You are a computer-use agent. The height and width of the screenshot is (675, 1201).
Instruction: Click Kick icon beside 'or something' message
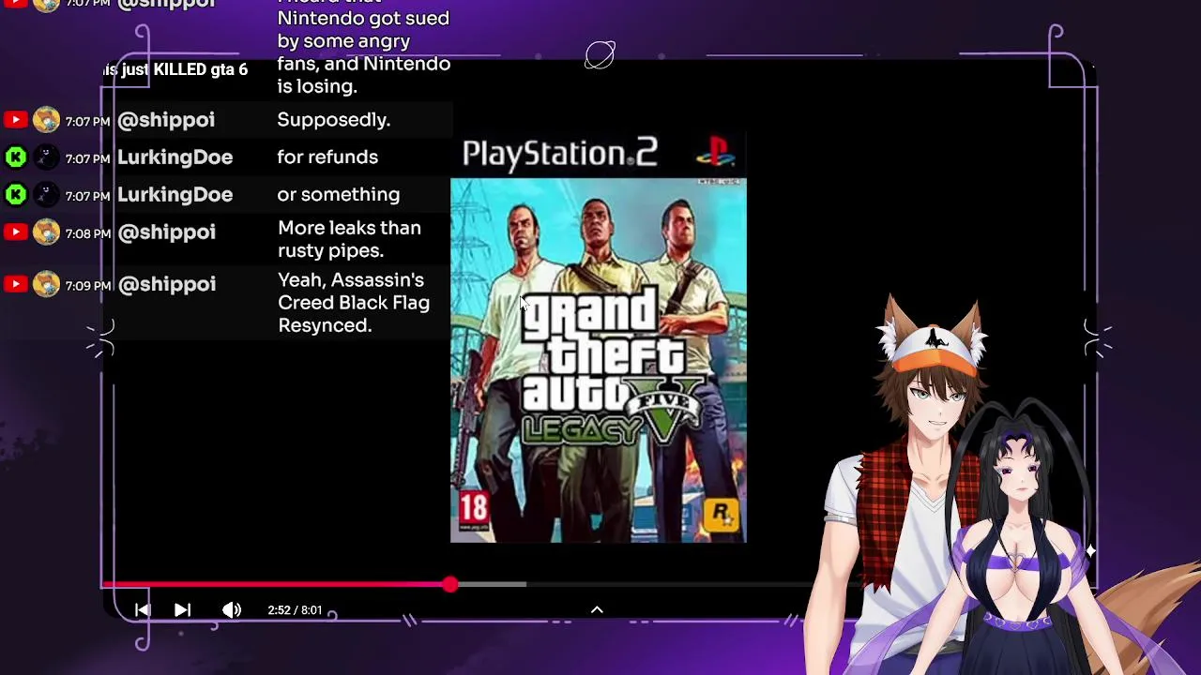[15, 195]
